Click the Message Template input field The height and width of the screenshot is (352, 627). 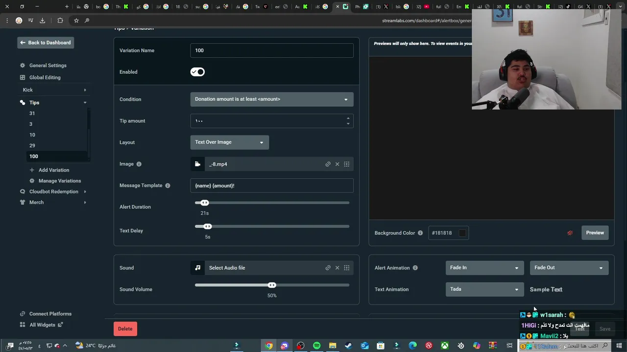(x=272, y=186)
